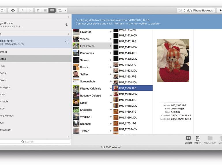Toggle the eye Quick Look button
222x166 pixels.
tap(13, 10)
